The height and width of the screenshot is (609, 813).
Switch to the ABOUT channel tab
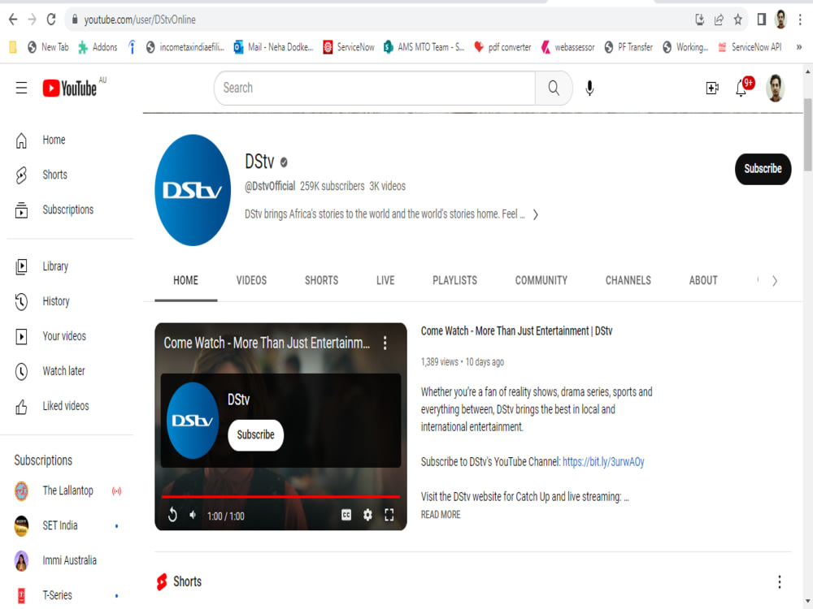click(x=703, y=281)
